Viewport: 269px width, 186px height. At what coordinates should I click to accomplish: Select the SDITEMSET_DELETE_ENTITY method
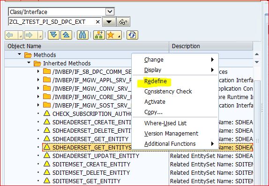click(x=91, y=172)
